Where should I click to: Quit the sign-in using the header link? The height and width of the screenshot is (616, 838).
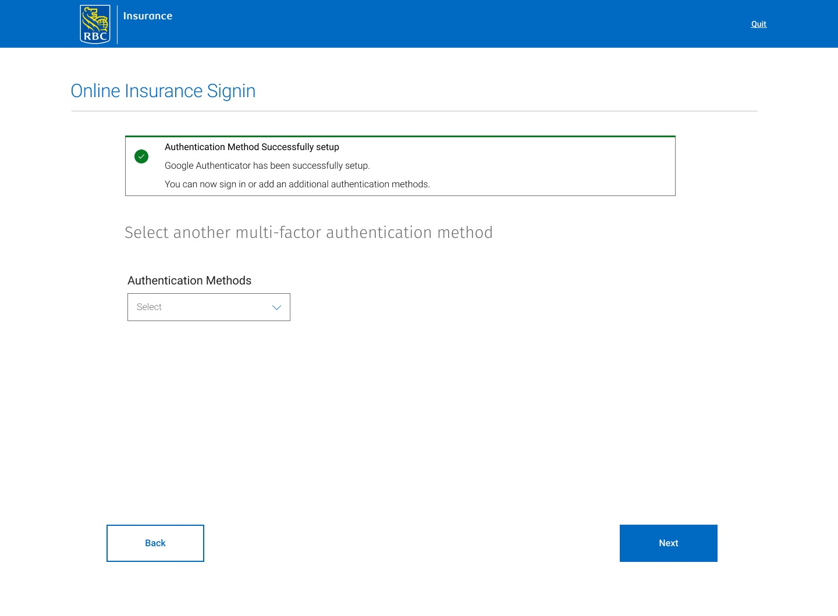click(759, 24)
